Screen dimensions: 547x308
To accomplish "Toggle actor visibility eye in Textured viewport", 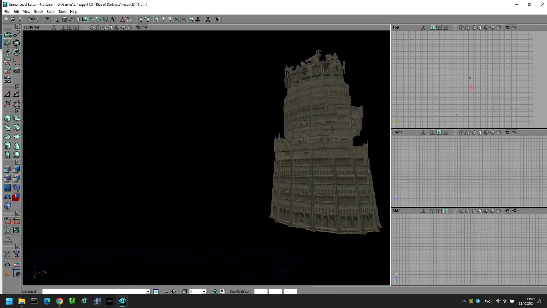I will [x=139, y=27].
